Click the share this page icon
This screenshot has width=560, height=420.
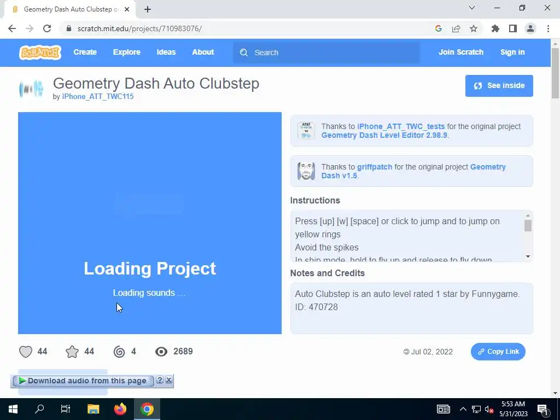[x=456, y=28]
